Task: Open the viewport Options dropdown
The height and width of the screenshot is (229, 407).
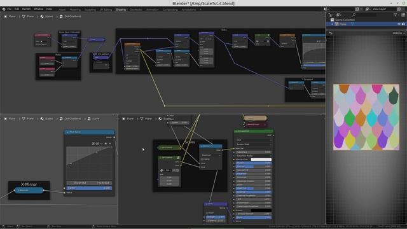Action: click(398, 33)
